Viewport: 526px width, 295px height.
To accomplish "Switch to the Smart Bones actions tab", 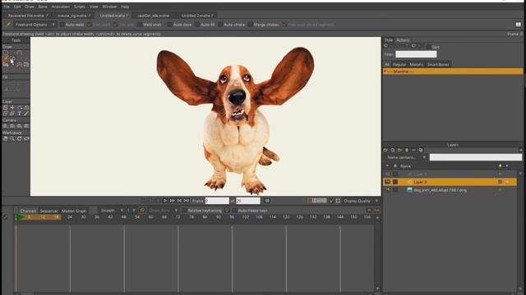I will [438, 64].
